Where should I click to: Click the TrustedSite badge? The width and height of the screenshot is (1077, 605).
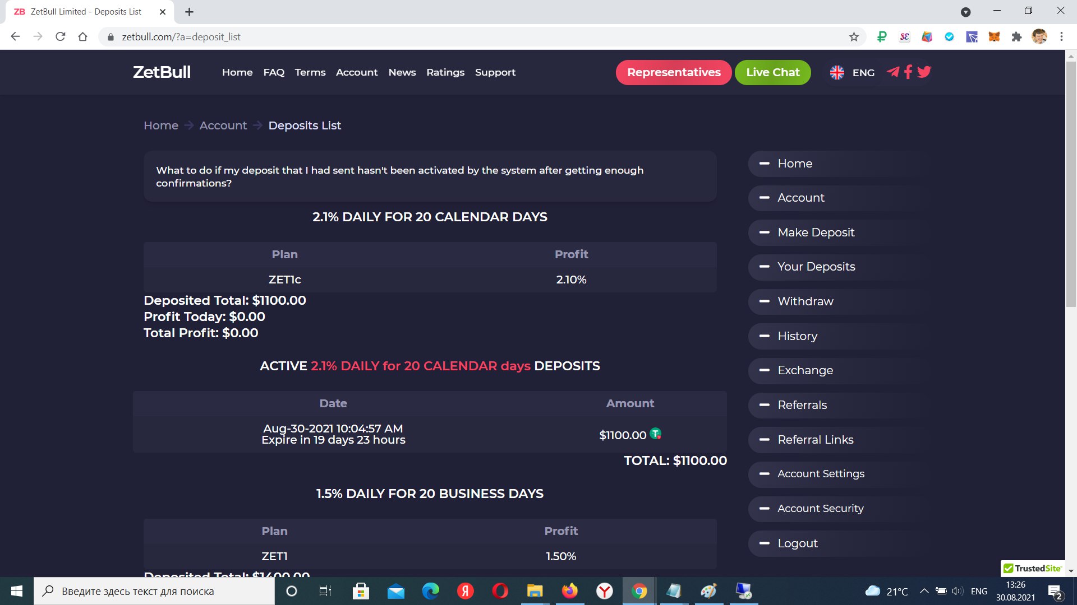(1033, 568)
